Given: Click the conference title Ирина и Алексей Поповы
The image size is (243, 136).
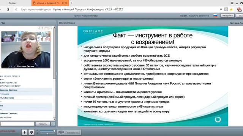Looking at the screenshot, I should [x=85, y=16].
